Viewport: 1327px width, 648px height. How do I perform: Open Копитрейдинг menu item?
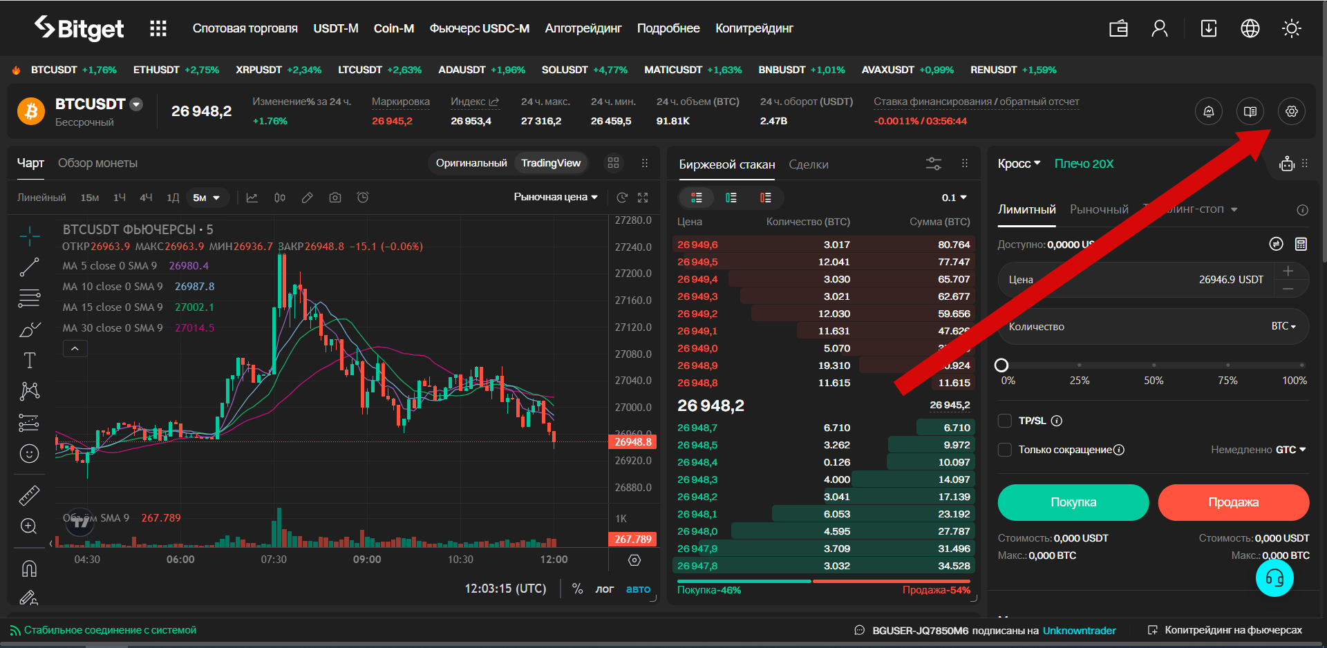[754, 28]
